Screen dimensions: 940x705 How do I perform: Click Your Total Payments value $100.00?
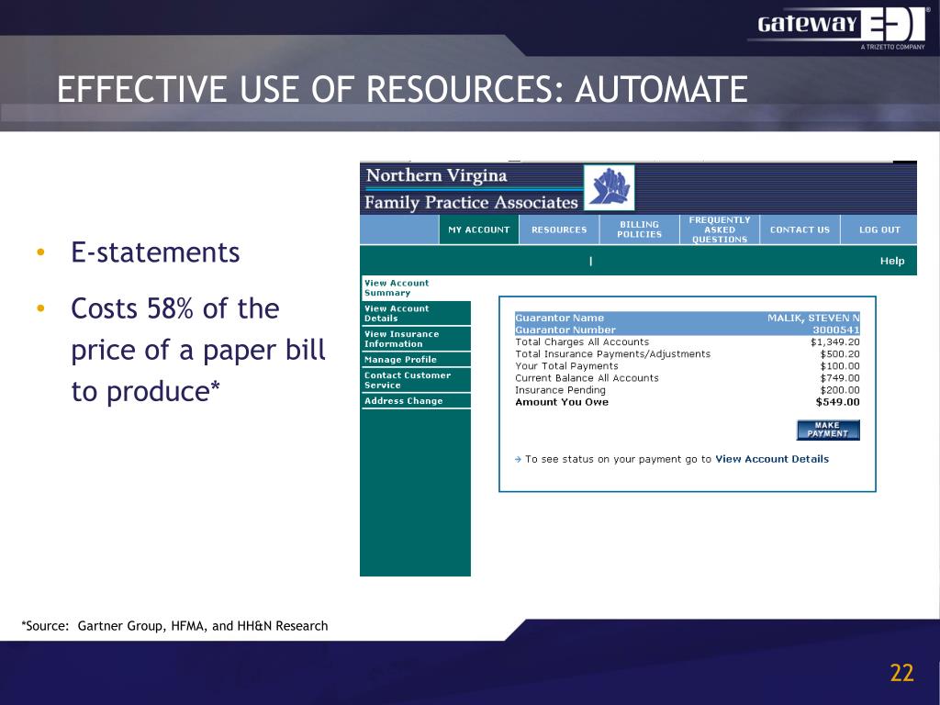[840, 366]
